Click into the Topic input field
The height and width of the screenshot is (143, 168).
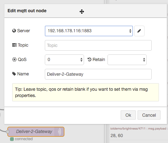pos(98,45)
